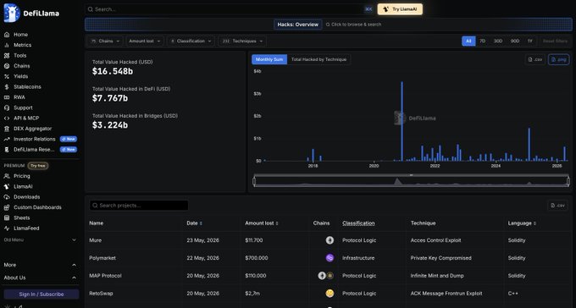Image resolution: width=576 pixels, height=308 pixels.
Task: Open LlamaAI sidebar item
Action: point(23,186)
